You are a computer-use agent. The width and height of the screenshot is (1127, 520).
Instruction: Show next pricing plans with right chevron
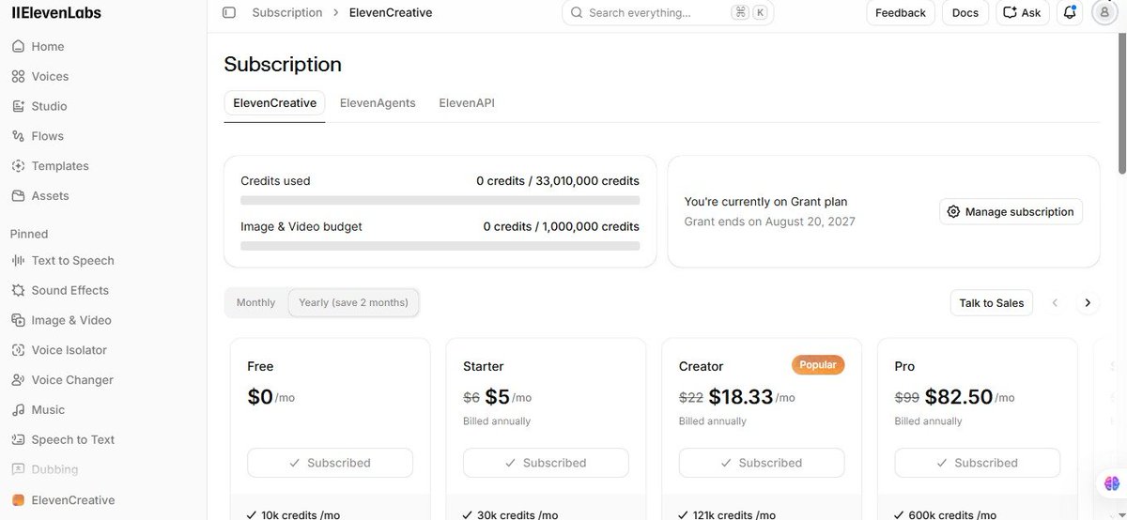click(1088, 303)
